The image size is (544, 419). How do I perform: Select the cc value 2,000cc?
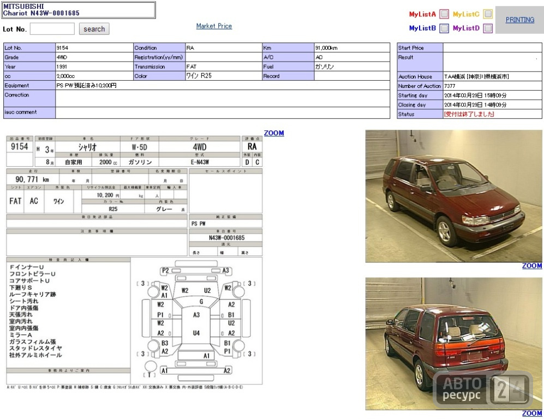point(65,76)
